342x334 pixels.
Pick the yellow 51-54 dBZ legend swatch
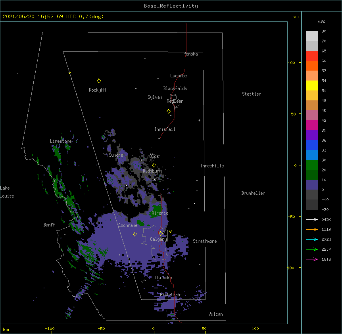[312, 85]
